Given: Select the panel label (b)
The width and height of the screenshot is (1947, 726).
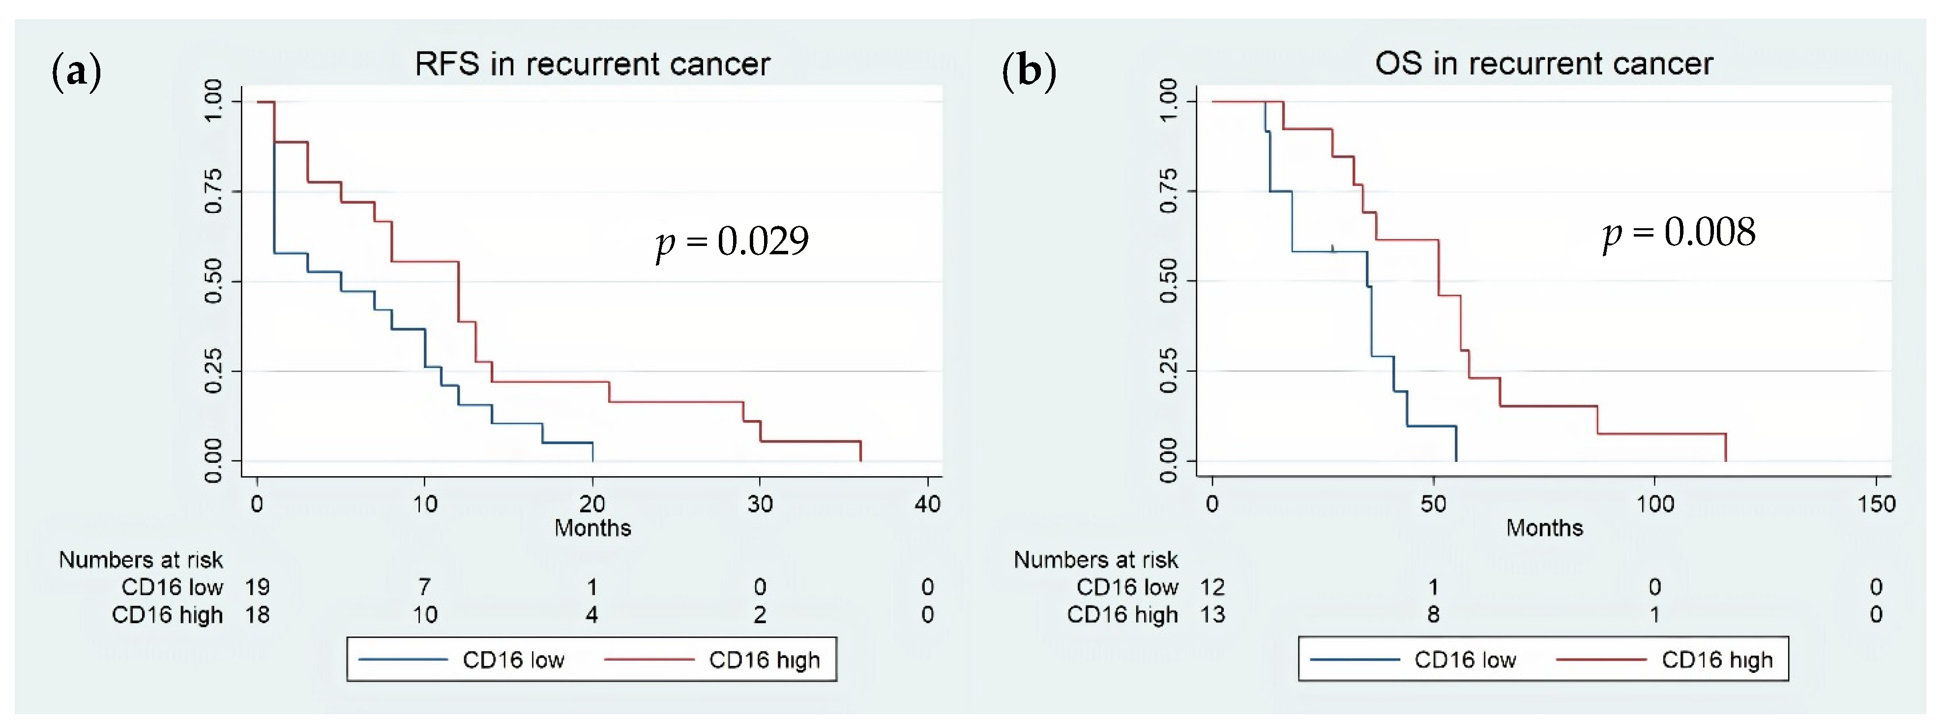Looking at the screenshot, I should click(1029, 73).
